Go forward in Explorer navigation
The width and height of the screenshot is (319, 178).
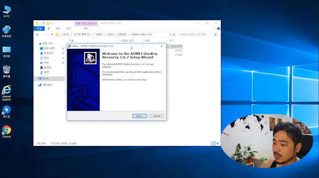click(x=43, y=35)
